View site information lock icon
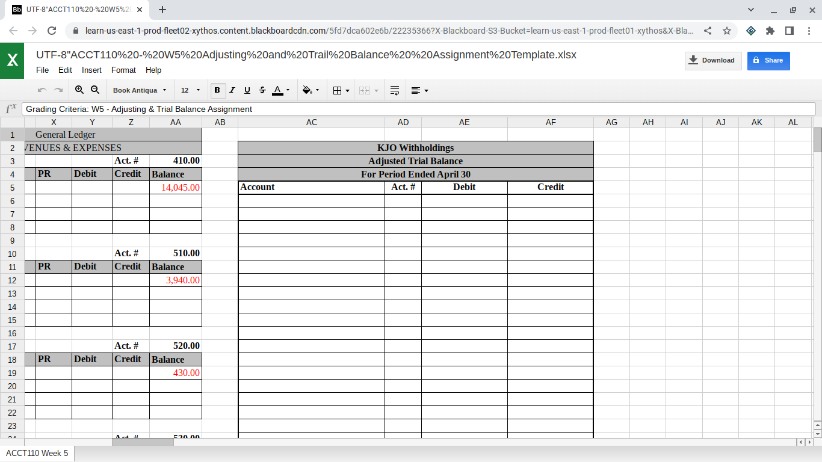Image resolution: width=822 pixels, height=462 pixels. tap(76, 31)
